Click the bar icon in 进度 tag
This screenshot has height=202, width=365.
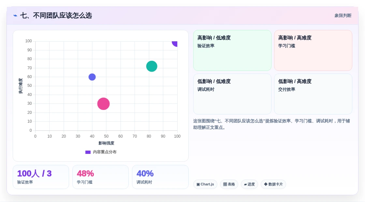click(245, 184)
